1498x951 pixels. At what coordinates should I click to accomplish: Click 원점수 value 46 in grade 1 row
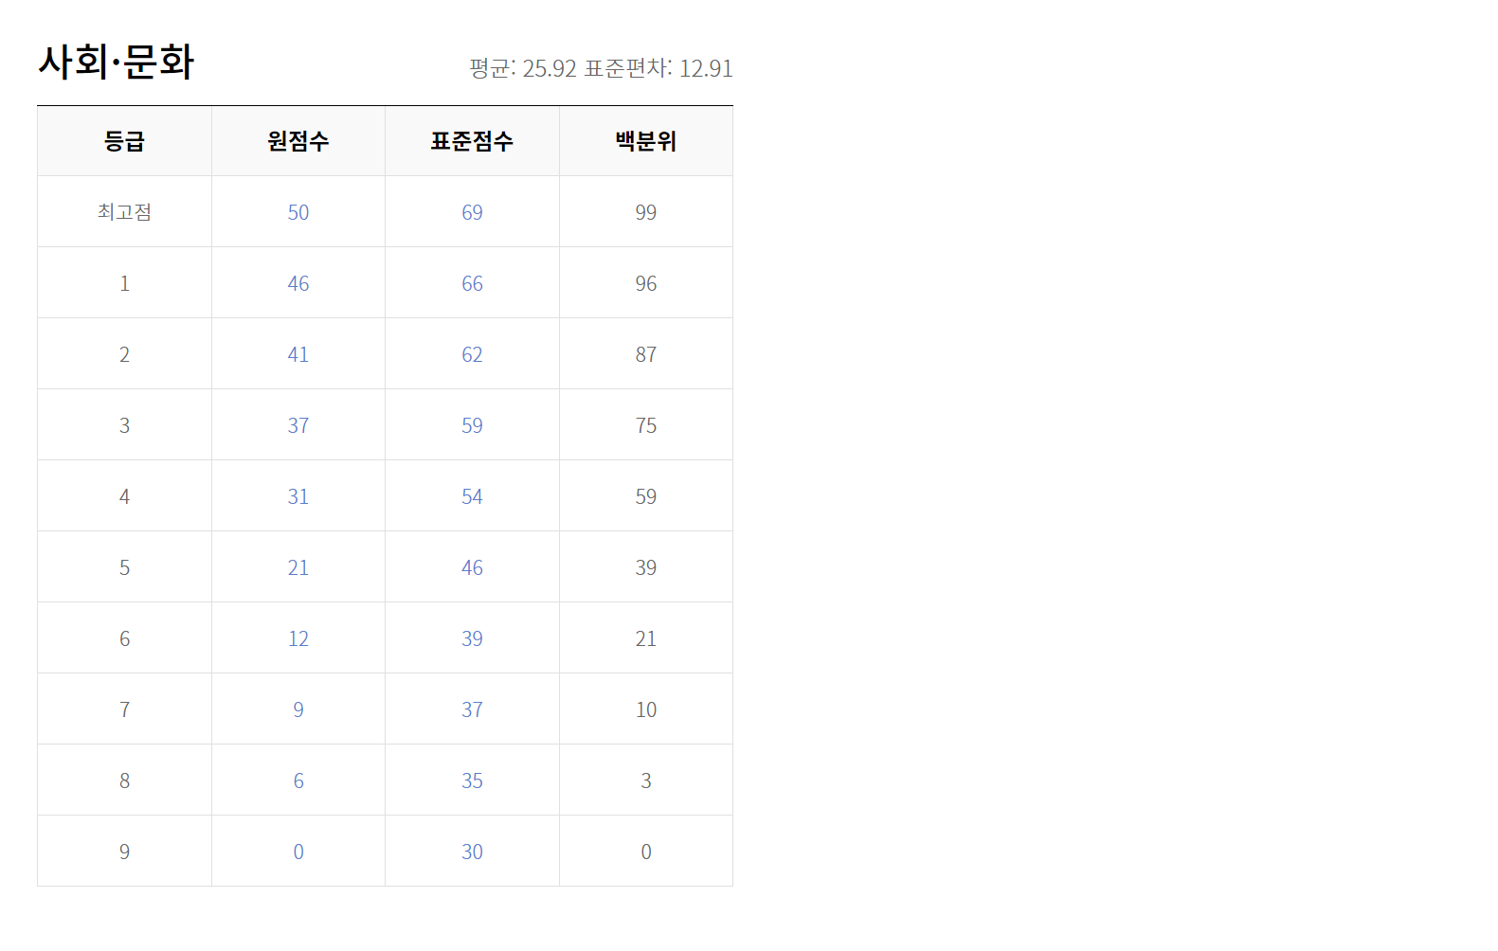pos(298,283)
